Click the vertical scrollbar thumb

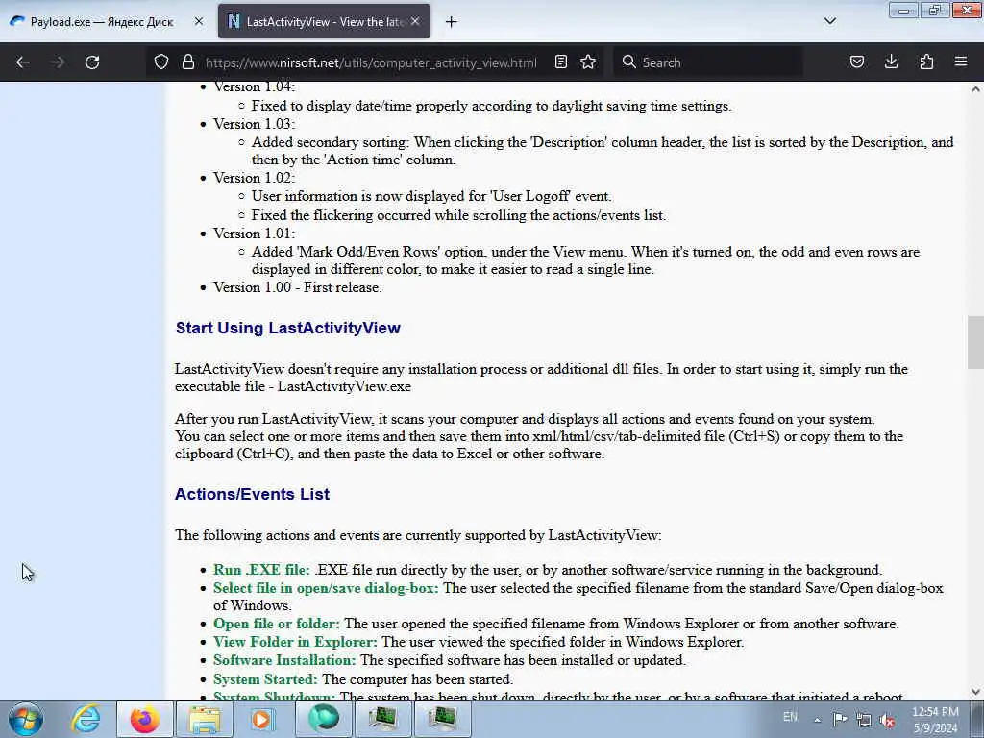point(975,343)
